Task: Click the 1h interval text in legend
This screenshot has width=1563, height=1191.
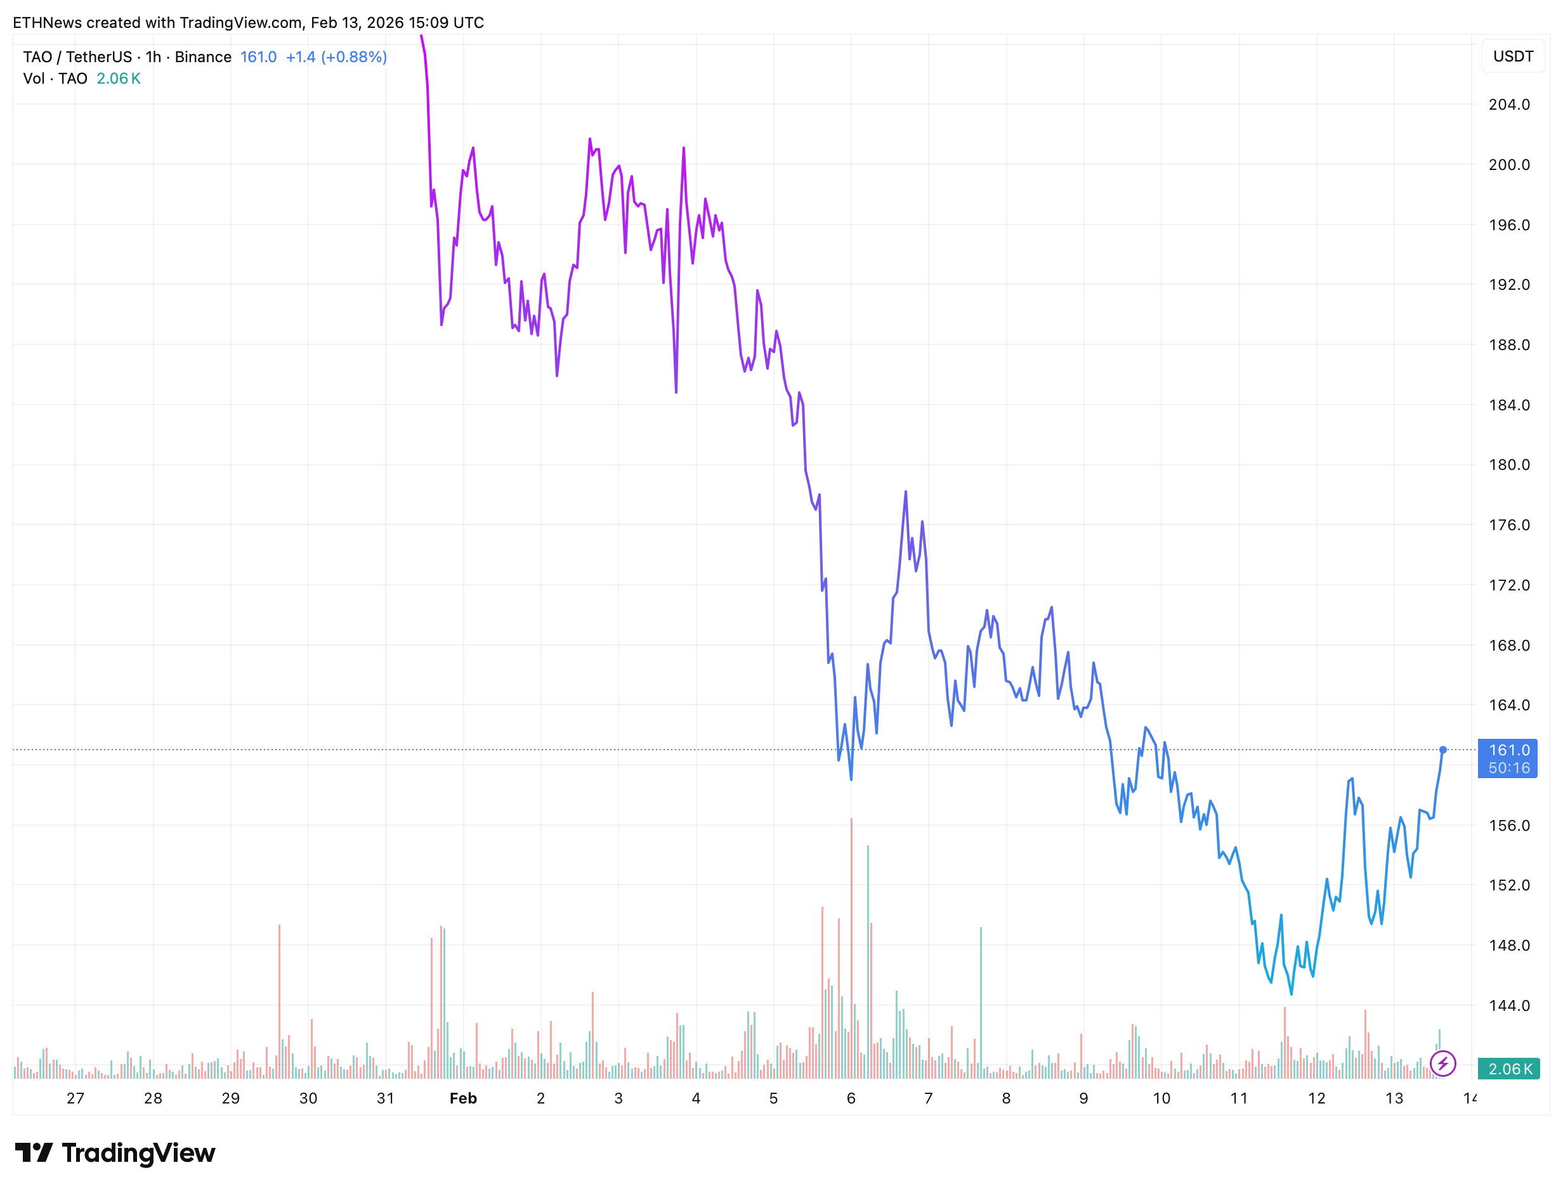Action: (x=153, y=56)
